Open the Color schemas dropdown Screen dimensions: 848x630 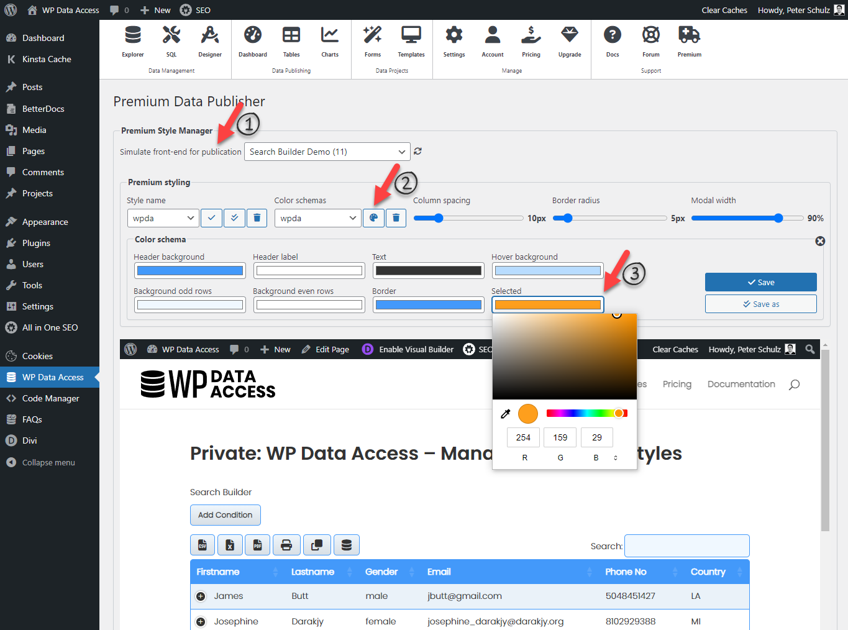point(317,218)
